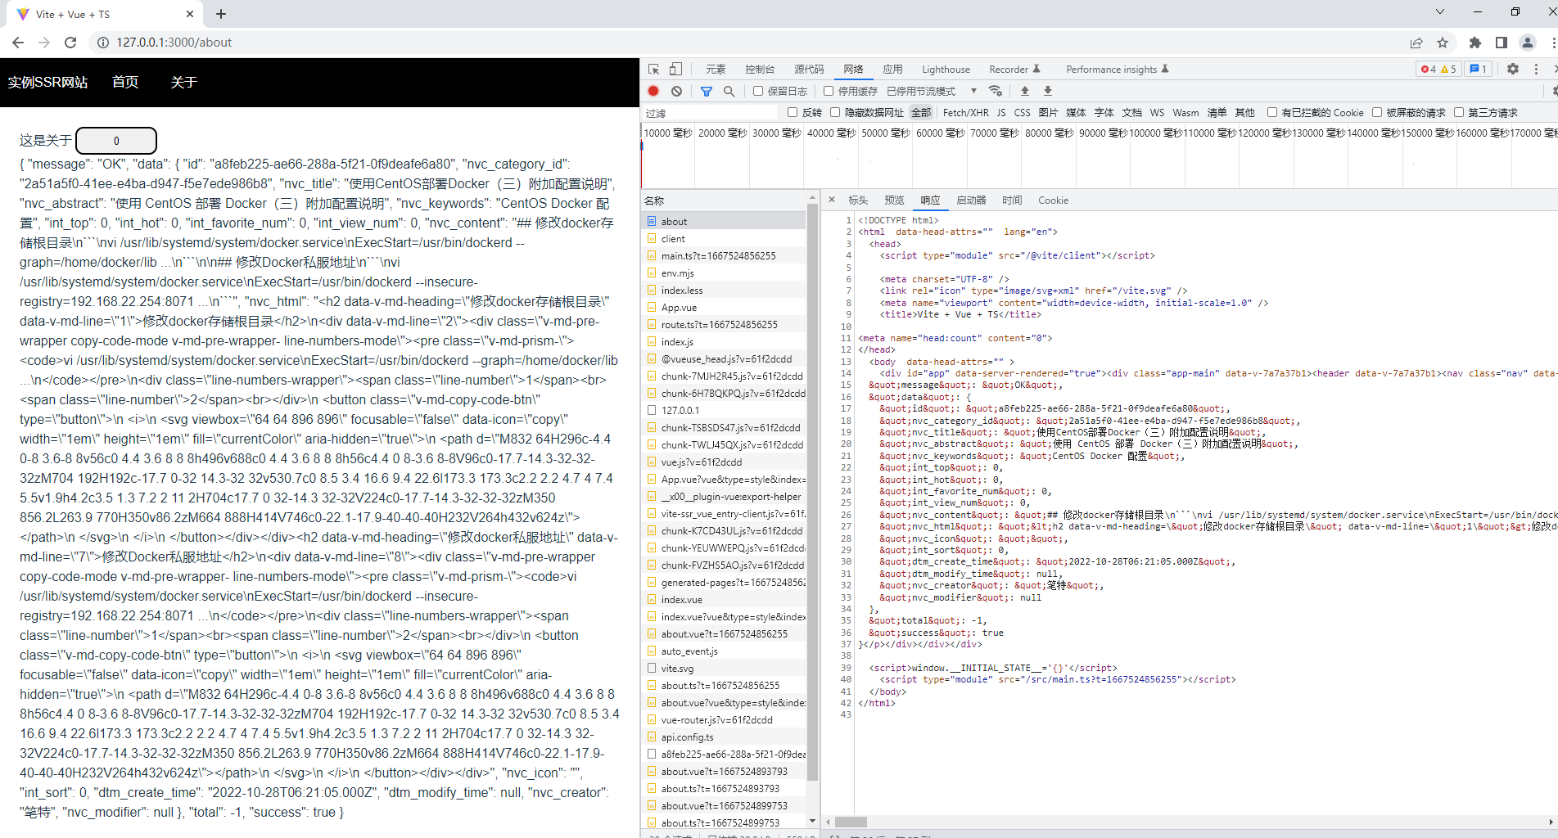This screenshot has width=1558, height=838.
Task: Open the 应用 panel tab
Action: click(892, 70)
